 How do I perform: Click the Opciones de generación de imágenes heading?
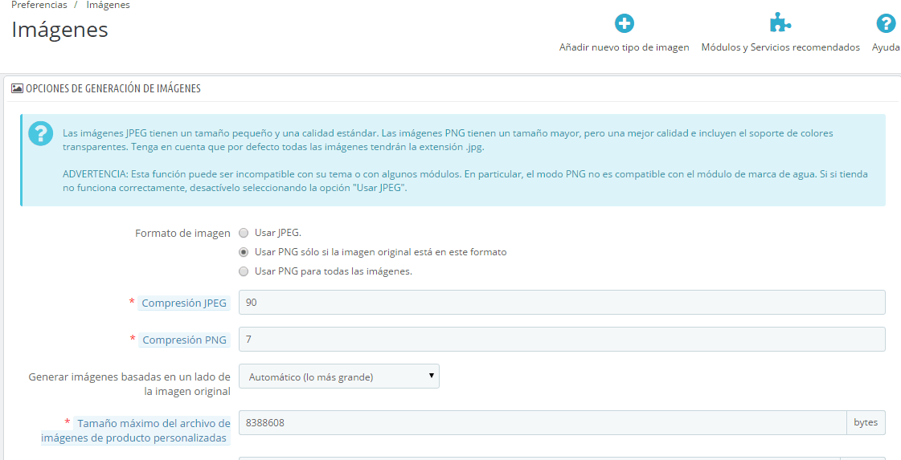pyautogui.click(x=113, y=88)
